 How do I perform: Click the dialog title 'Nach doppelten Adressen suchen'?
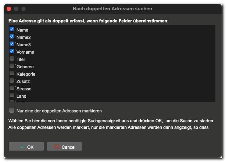[112, 9]
